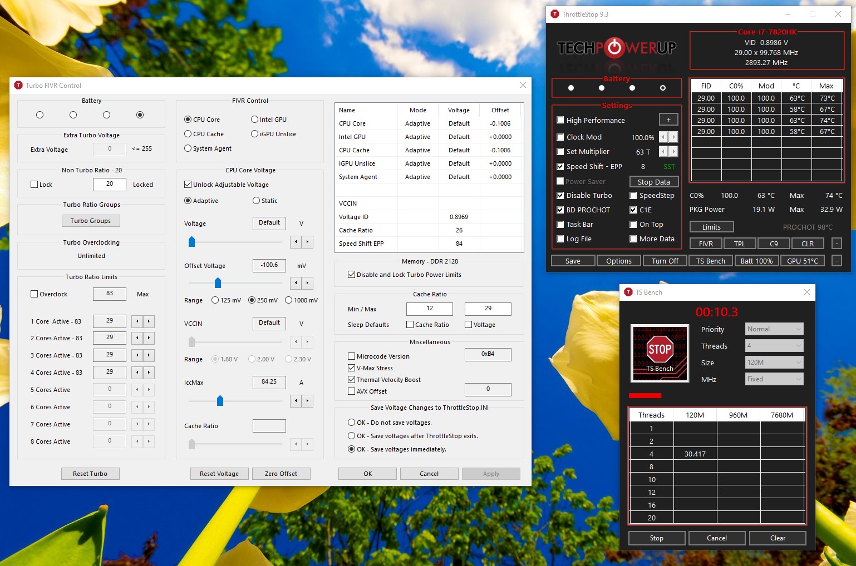Increase Offset Voltage with right arrow
Screen dimensions: 856x566
pyautogui.click(x=307, y=283)
